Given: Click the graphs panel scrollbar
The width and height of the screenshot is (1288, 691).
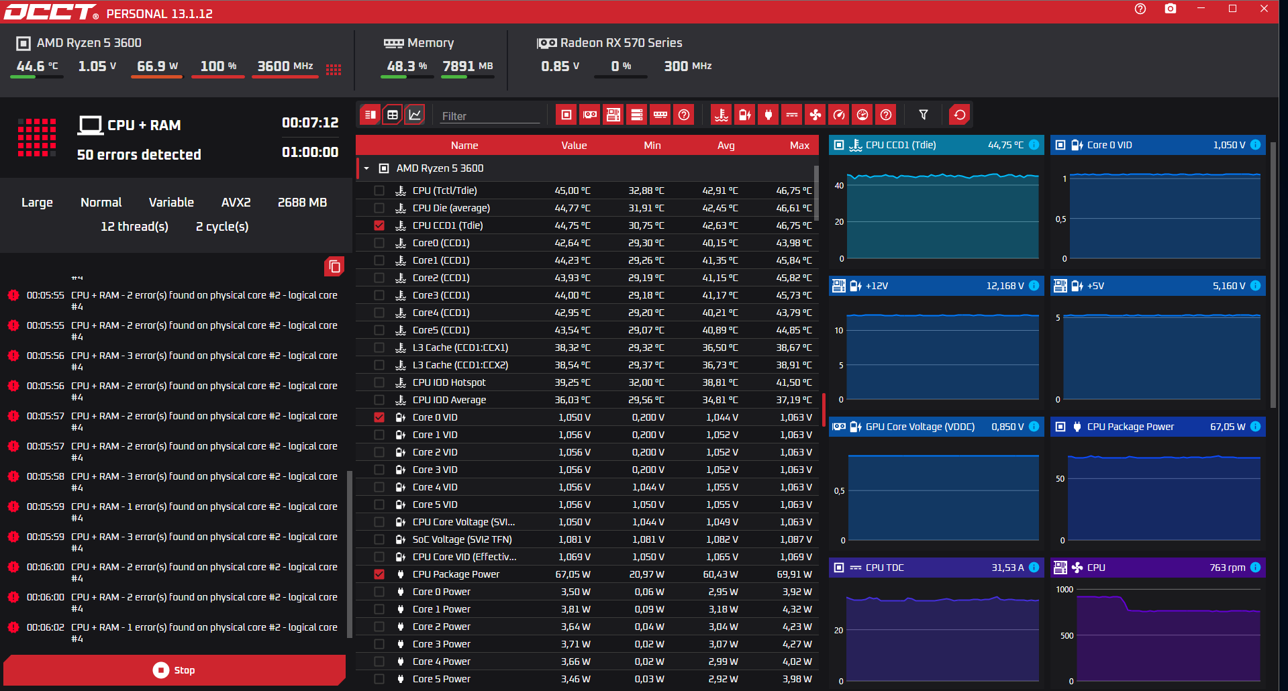Looking at the screenshot, I should pyautogui.click(x=1273, y=274).
